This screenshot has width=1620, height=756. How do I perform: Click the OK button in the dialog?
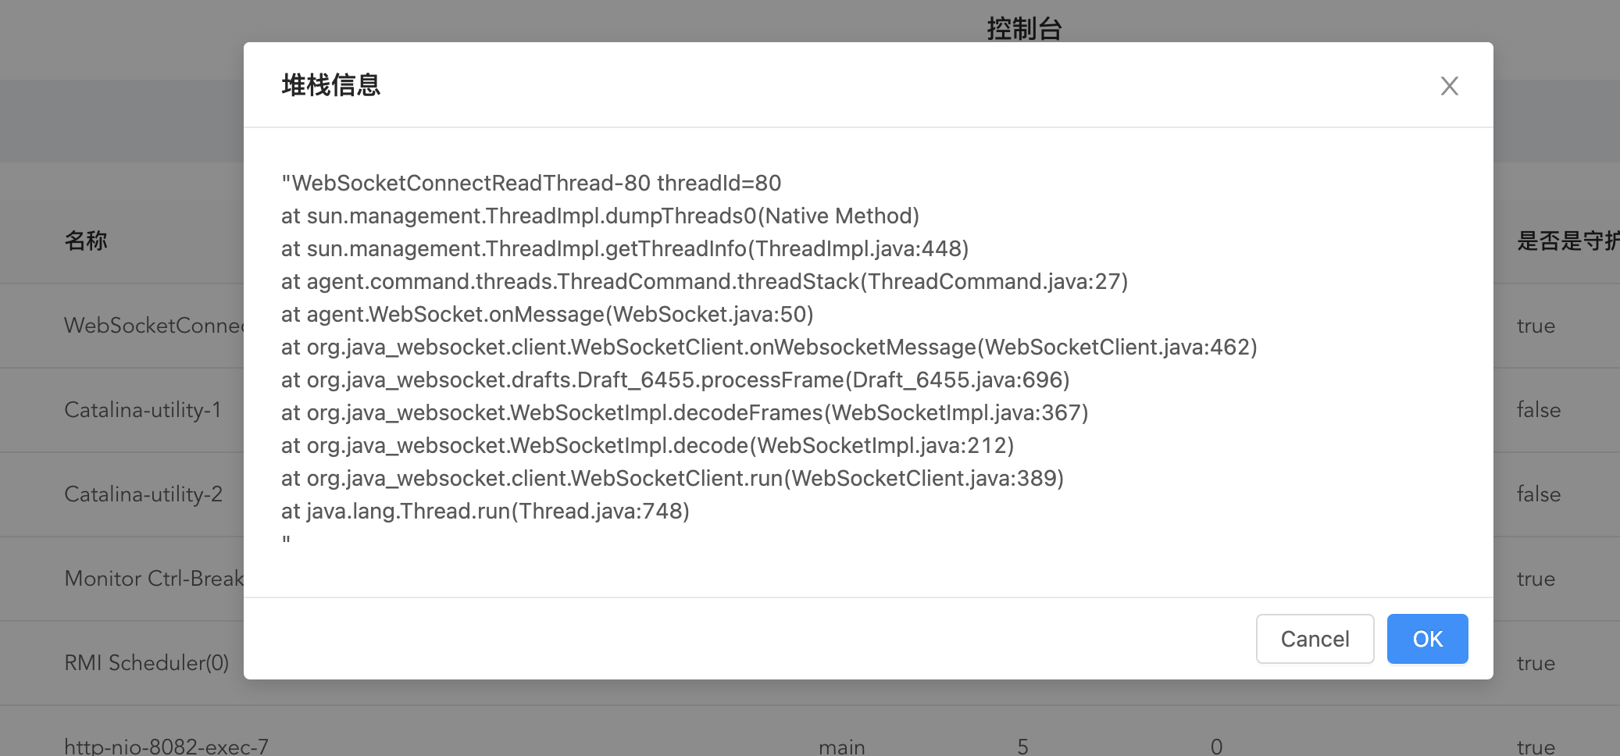tap(1427, 639)
